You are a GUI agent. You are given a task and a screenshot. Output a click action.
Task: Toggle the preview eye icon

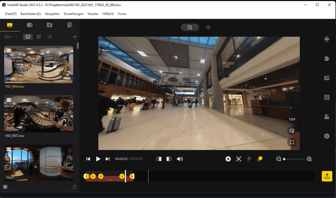(208, 27)
